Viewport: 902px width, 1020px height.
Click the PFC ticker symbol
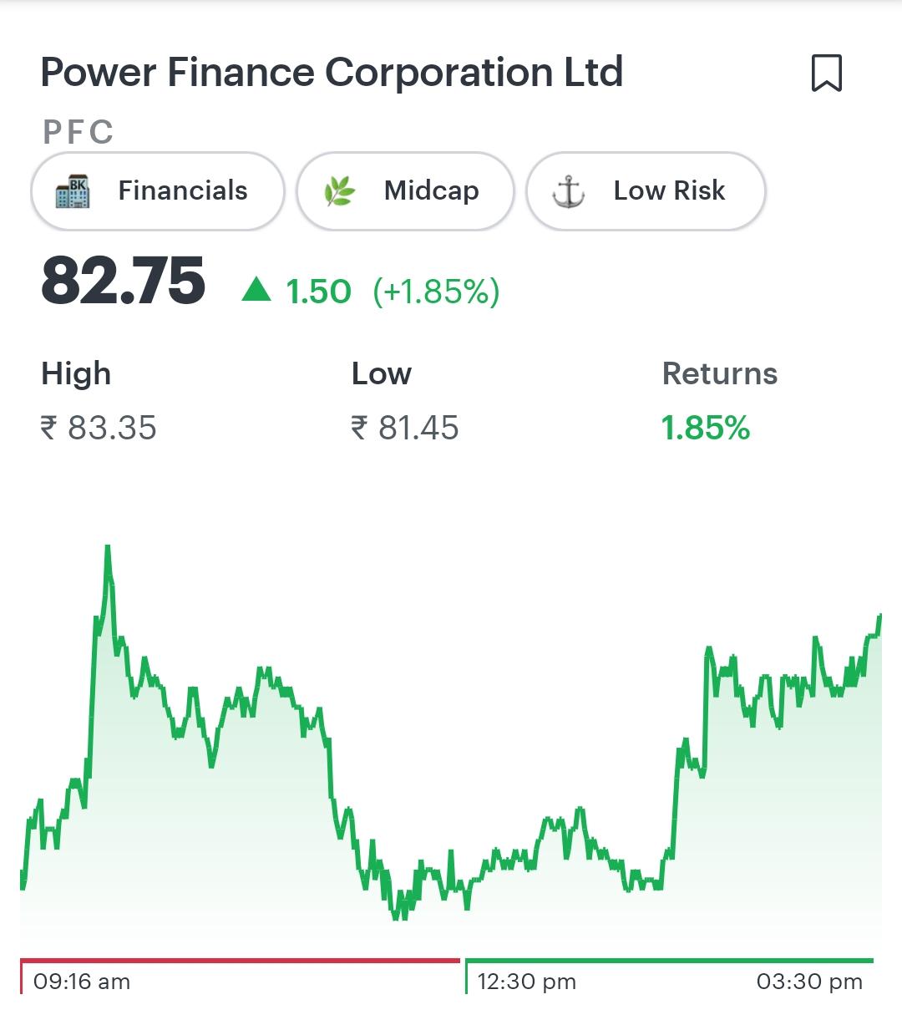[78, 132]
